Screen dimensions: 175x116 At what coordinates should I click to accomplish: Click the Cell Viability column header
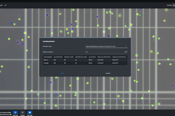[x=92, y=57]
